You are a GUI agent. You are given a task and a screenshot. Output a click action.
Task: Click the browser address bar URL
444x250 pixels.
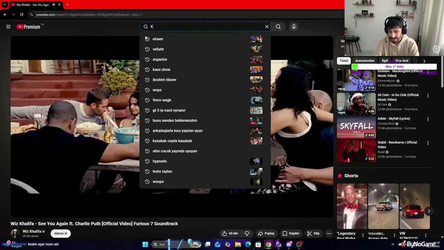[x=89, y=15]
